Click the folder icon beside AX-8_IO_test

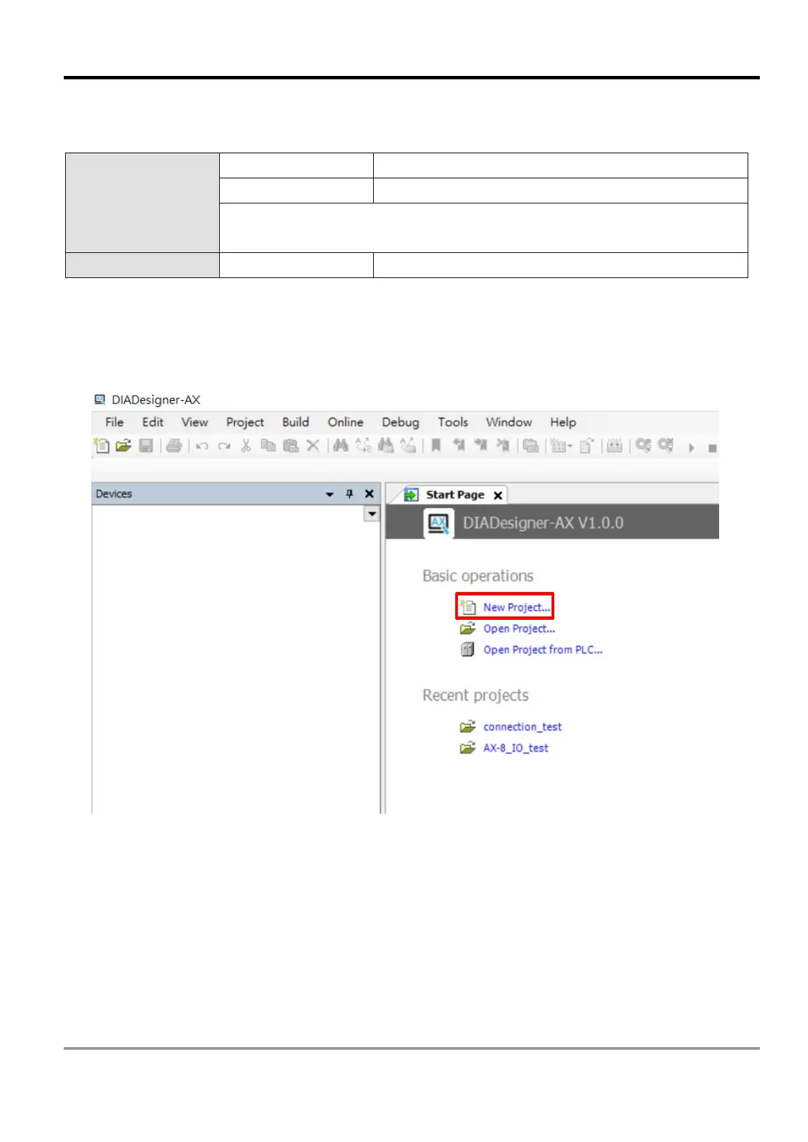(467, 747)
